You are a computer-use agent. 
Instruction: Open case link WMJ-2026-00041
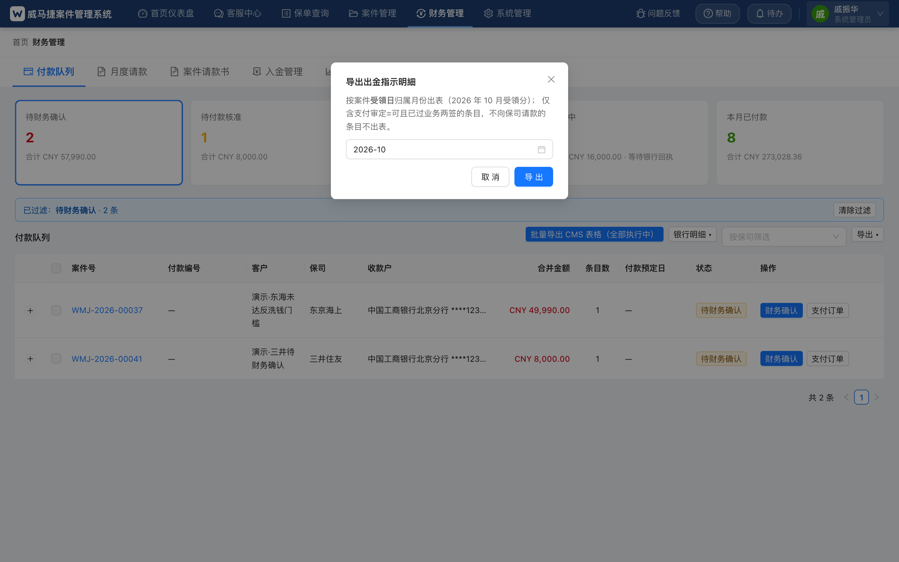pos(107,359)
